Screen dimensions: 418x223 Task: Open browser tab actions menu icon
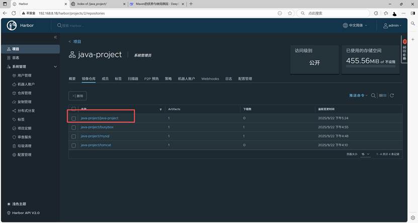click(5, 4)
